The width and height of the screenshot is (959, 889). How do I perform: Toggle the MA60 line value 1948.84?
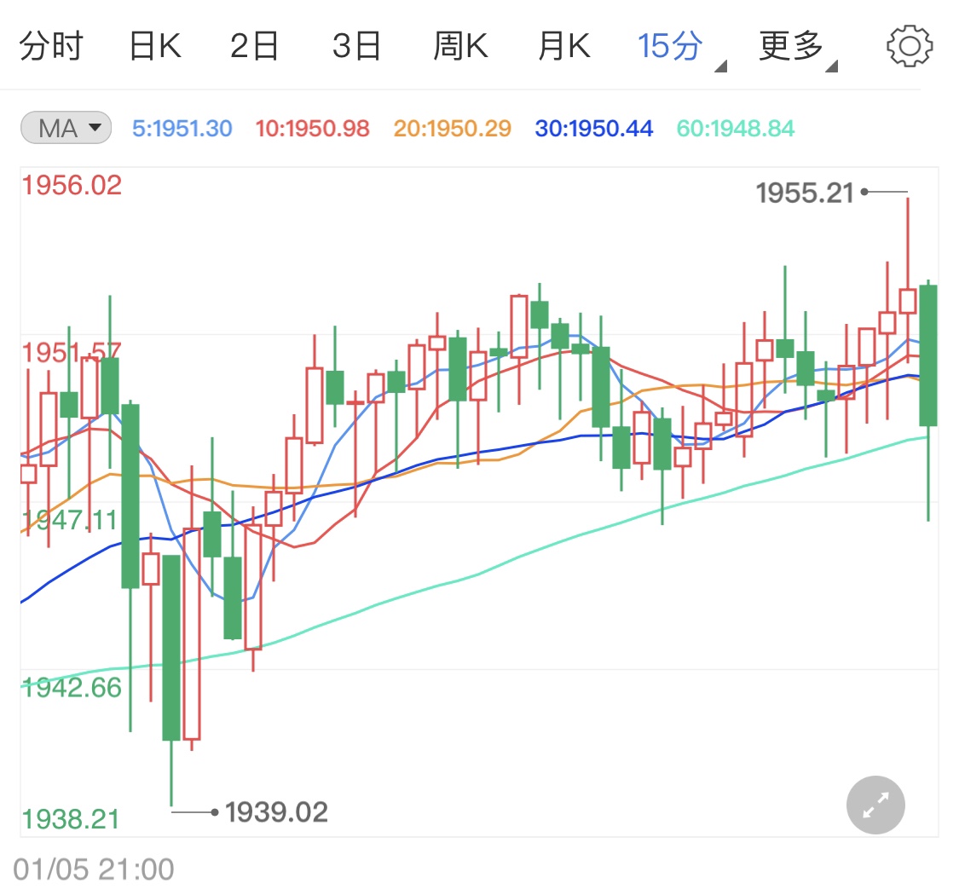734,126
